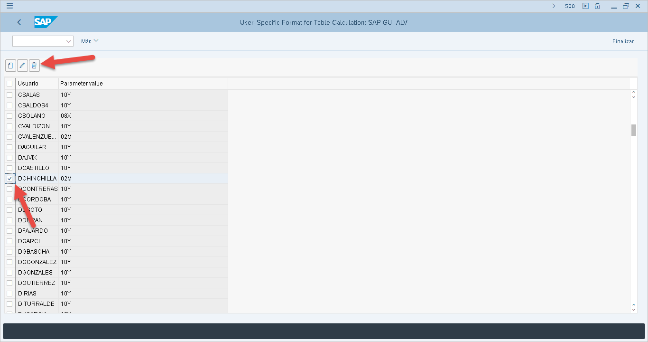648x342 pixels.
Task: Click the SAP logo
Action: point(45,22)
